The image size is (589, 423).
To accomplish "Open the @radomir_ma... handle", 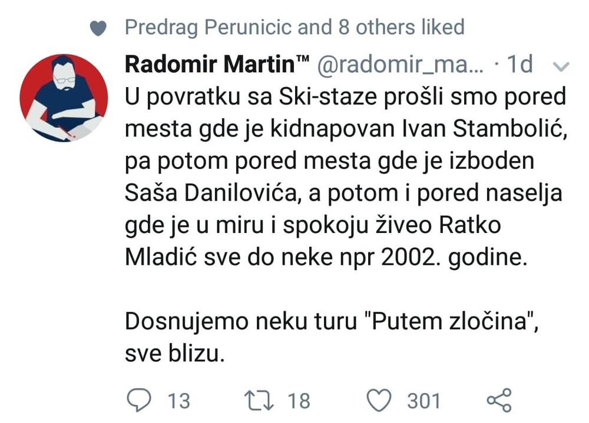I will point(401,65).
